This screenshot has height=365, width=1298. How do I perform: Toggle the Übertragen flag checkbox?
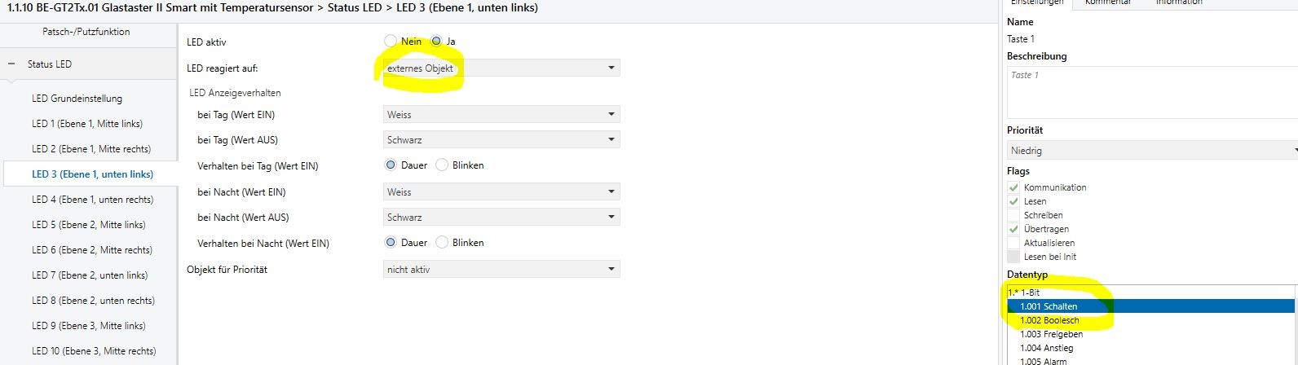coord(1013,229)
